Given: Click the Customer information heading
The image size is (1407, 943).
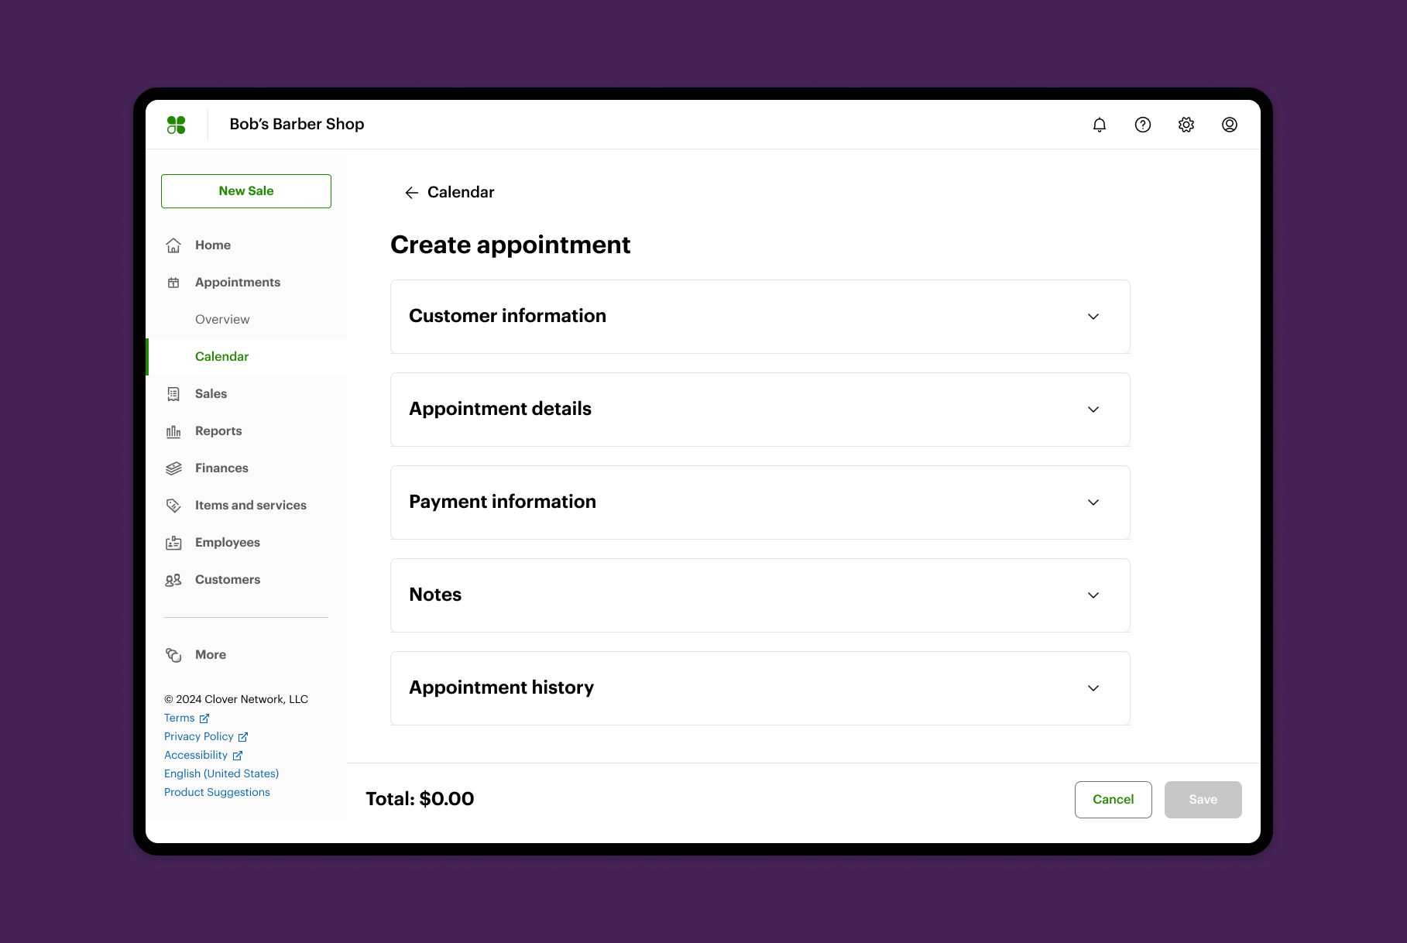Looking at the screenshot, I should pos(507,316).
